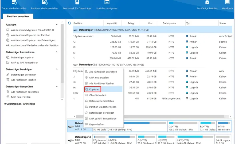Collapse Datenträger bereinigen section

point(57,69)
